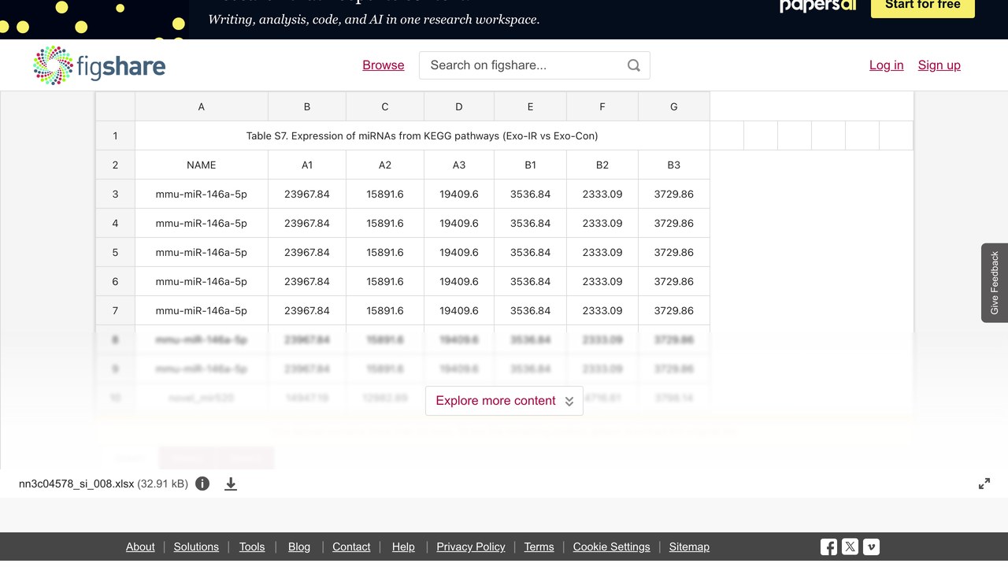Open figshare X social icon
Screen dimensions: 1008x567
click(850, 547)
